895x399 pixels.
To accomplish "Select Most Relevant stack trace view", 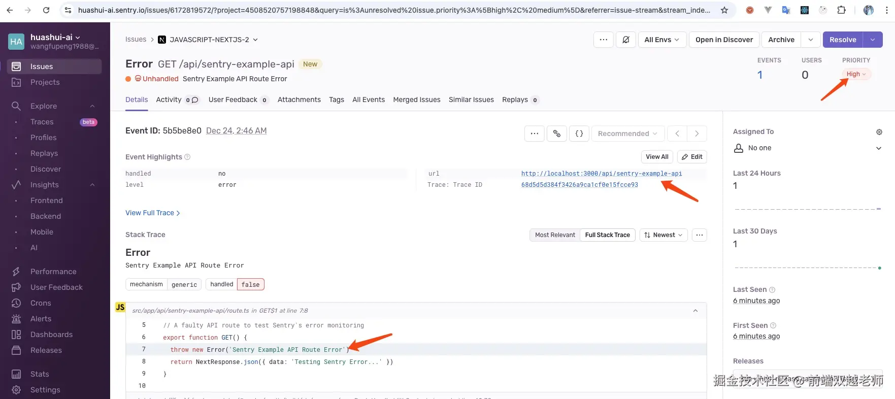I will 555,235.
